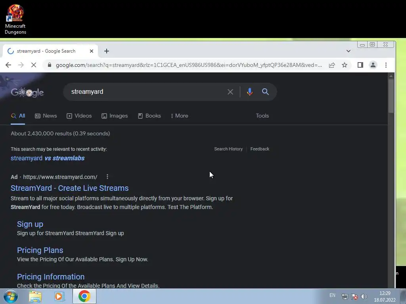Image resolution: width=406 pixels, height=304 pixels.
Task: Open the Pricing Information sitelink
Action: click(x=51, y=277)
